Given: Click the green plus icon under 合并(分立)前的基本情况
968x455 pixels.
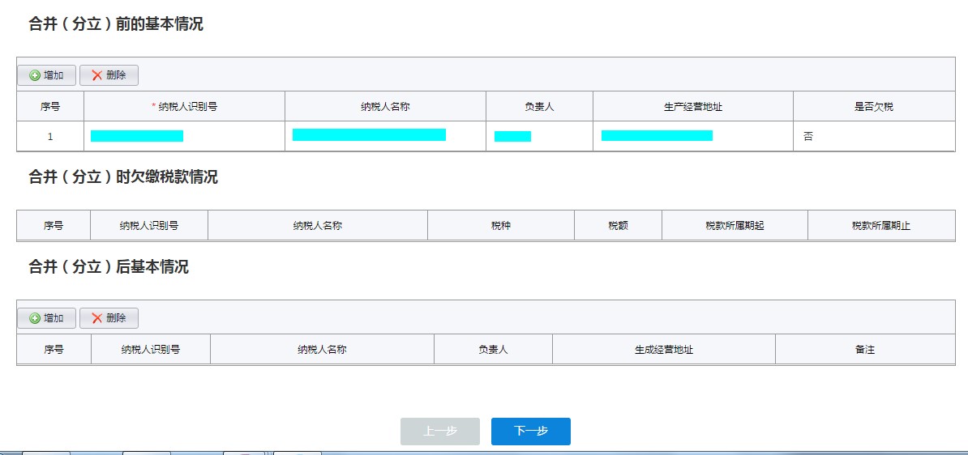Looking at the screenshot, I should point(35,75).
